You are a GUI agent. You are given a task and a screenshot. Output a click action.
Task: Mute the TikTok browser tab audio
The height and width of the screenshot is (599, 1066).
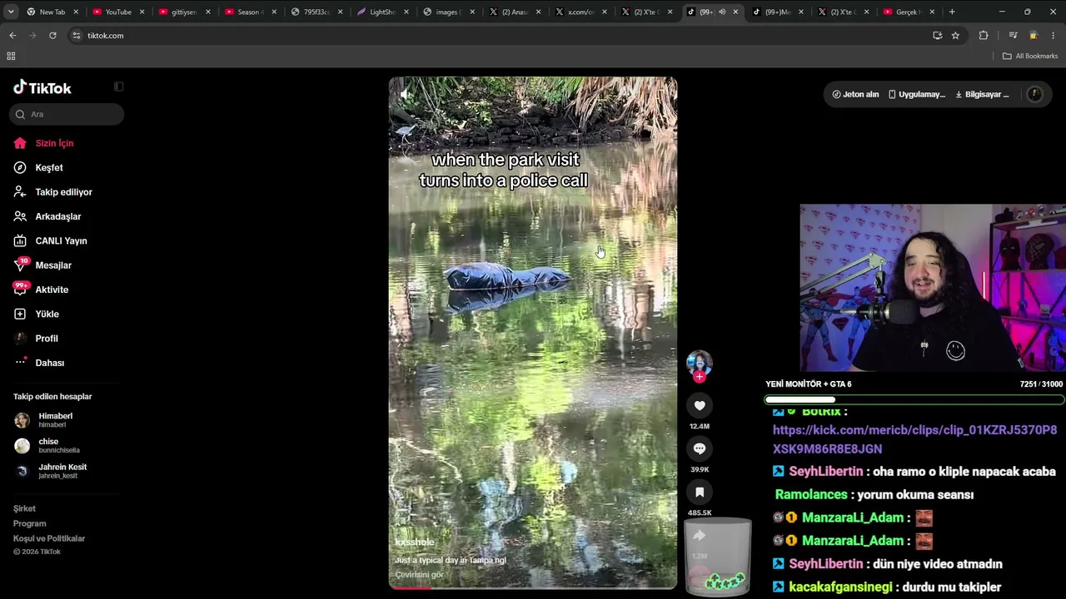click(x=722, y=12)
